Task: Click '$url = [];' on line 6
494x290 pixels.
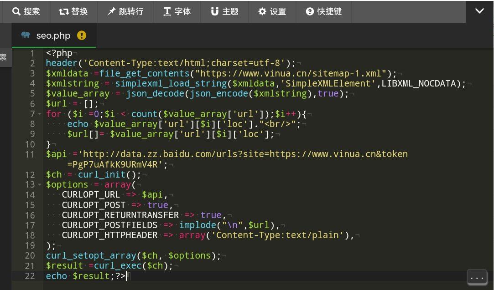Action: (x=72, y=103)
